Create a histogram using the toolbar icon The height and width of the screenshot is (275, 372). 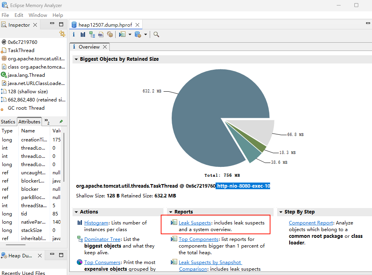coord(83,34)
